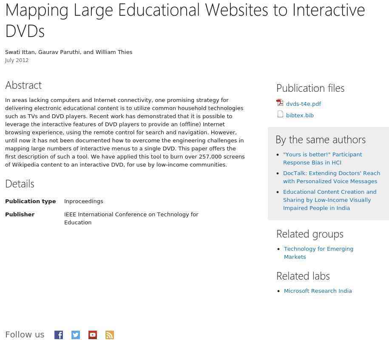Open the bibtex.bib file link
Viewport: 389px width, 340px height.
[300, 115]
